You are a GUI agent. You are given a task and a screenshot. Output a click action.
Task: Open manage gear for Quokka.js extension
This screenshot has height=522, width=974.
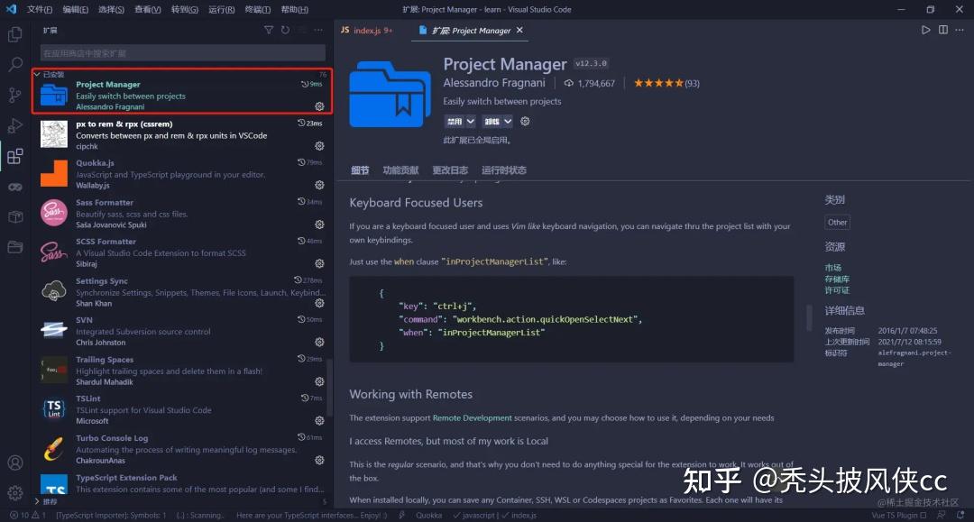pyautogui.click(x=319, y=185)
